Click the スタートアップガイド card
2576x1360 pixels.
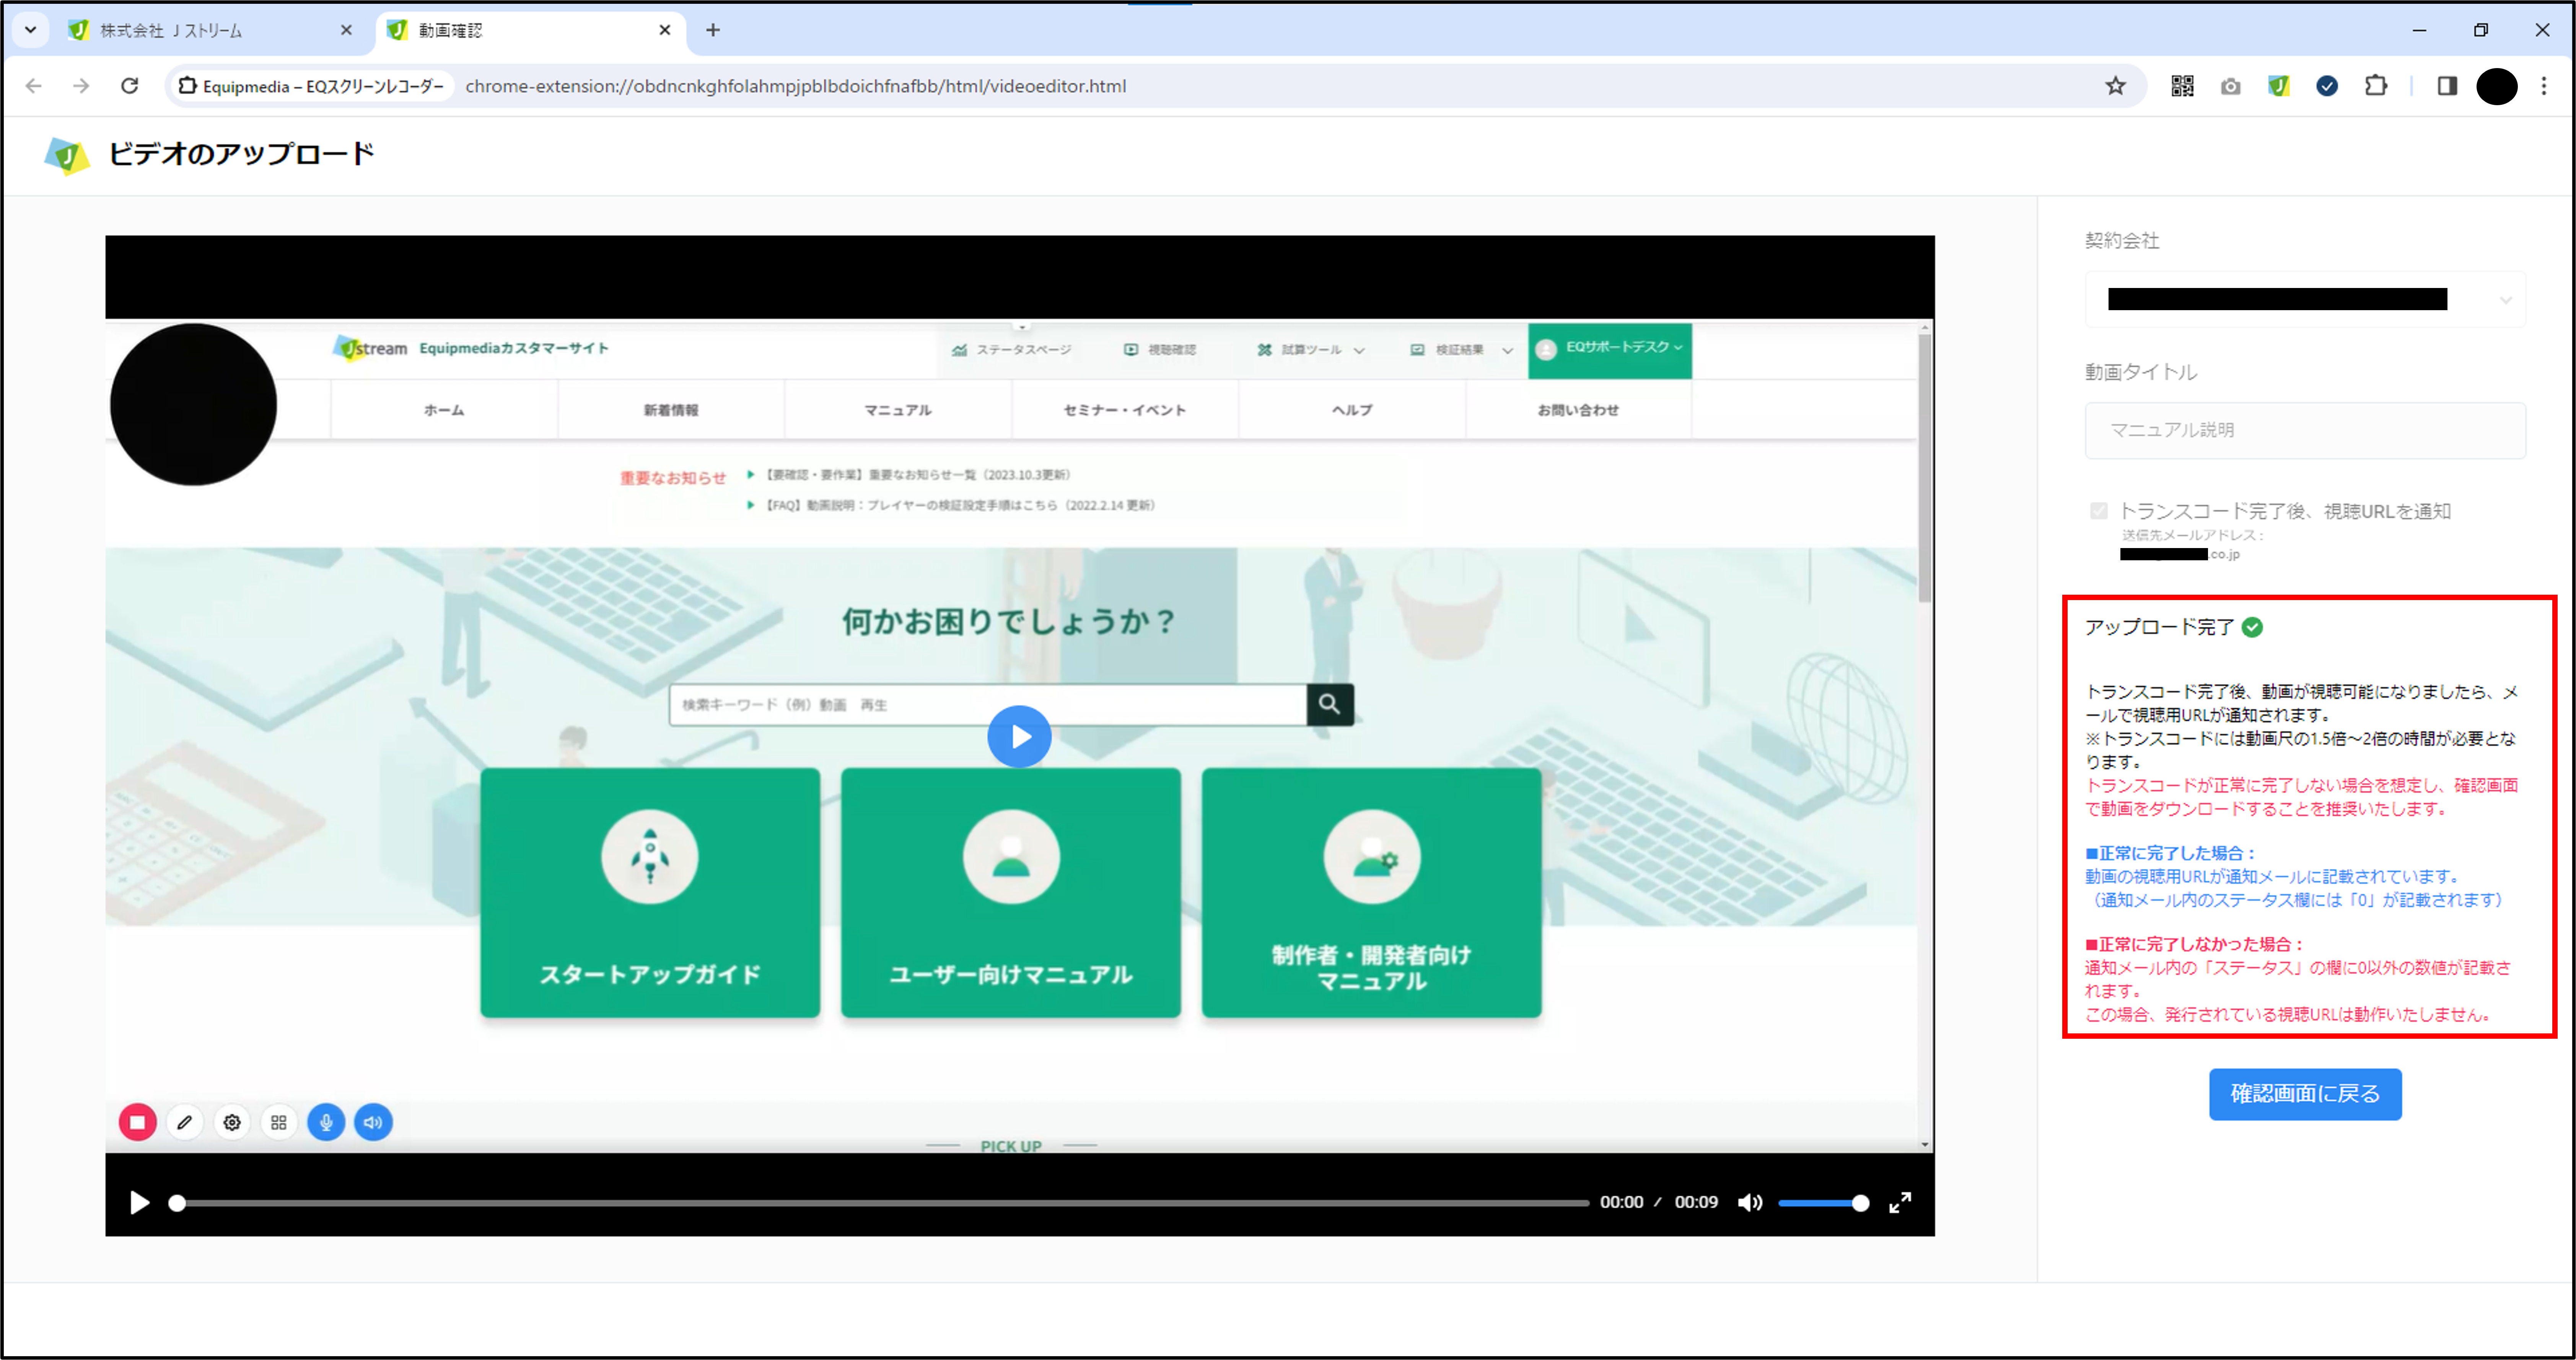click(x=650, y=893)
